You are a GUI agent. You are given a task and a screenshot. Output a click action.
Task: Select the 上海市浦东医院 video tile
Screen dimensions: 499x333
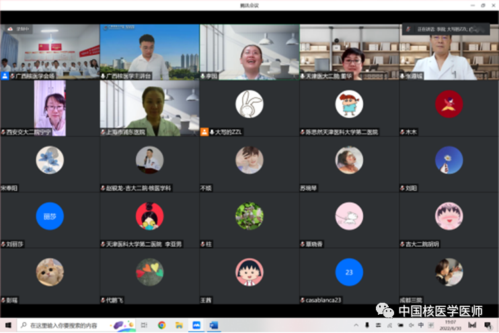149,108
